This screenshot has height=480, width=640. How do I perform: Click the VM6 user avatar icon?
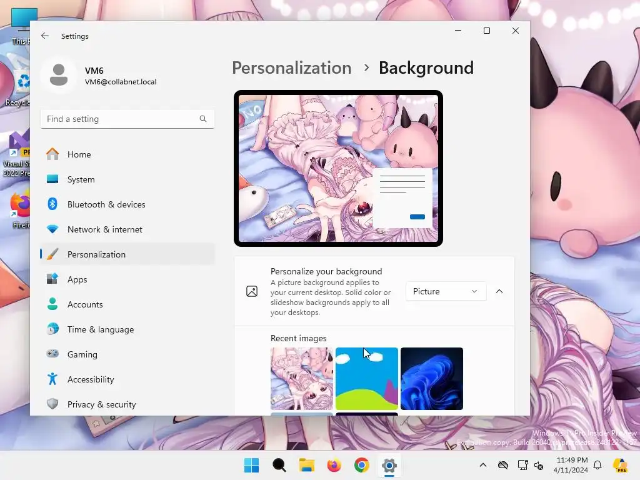[x=59, y=75]
